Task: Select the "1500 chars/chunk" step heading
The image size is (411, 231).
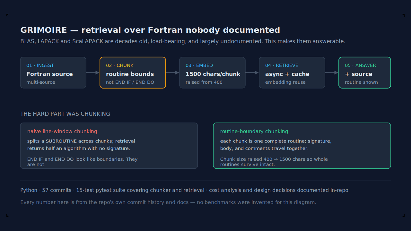Action: tap(213, 74)
